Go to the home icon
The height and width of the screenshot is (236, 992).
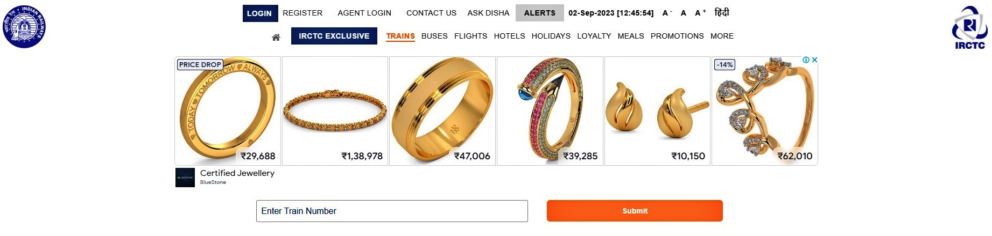[276, 37]
